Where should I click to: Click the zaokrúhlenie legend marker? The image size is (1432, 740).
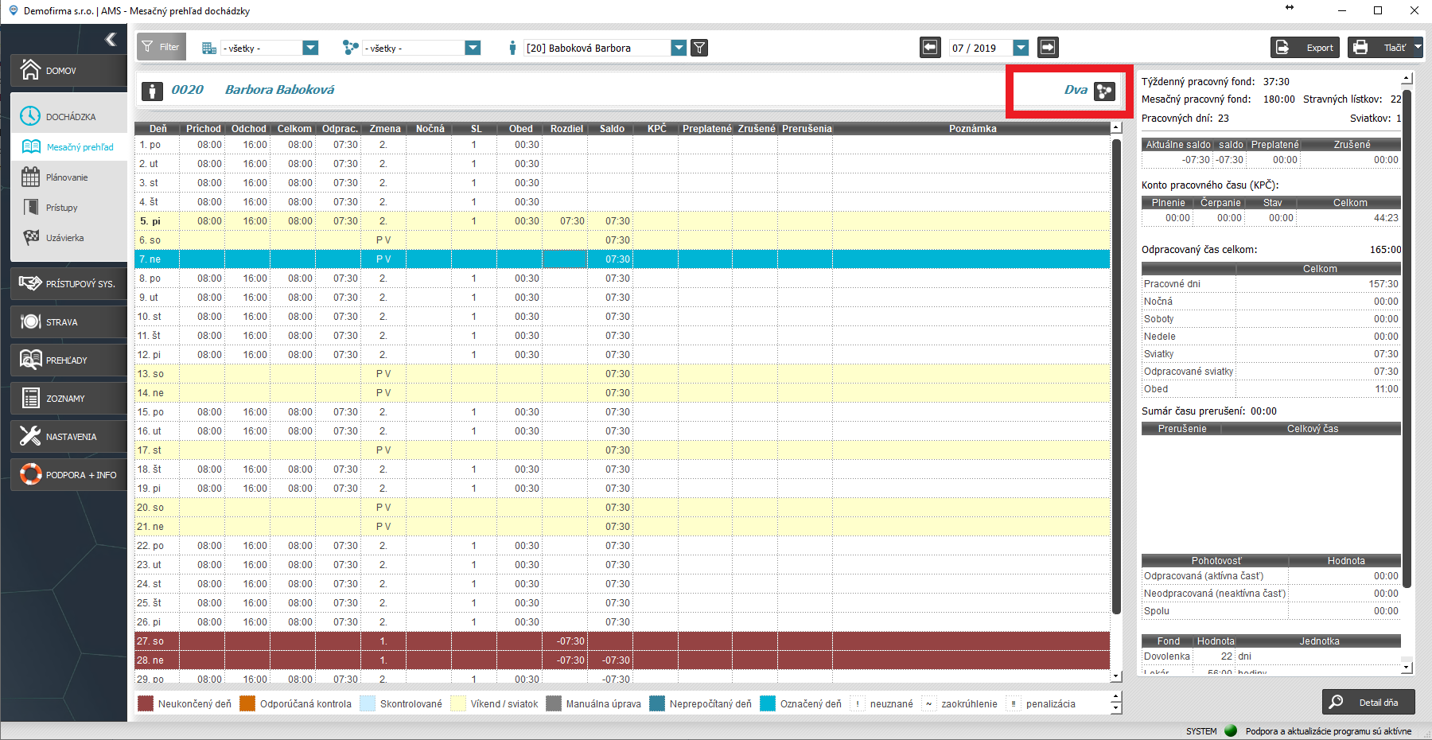(929, 703)
